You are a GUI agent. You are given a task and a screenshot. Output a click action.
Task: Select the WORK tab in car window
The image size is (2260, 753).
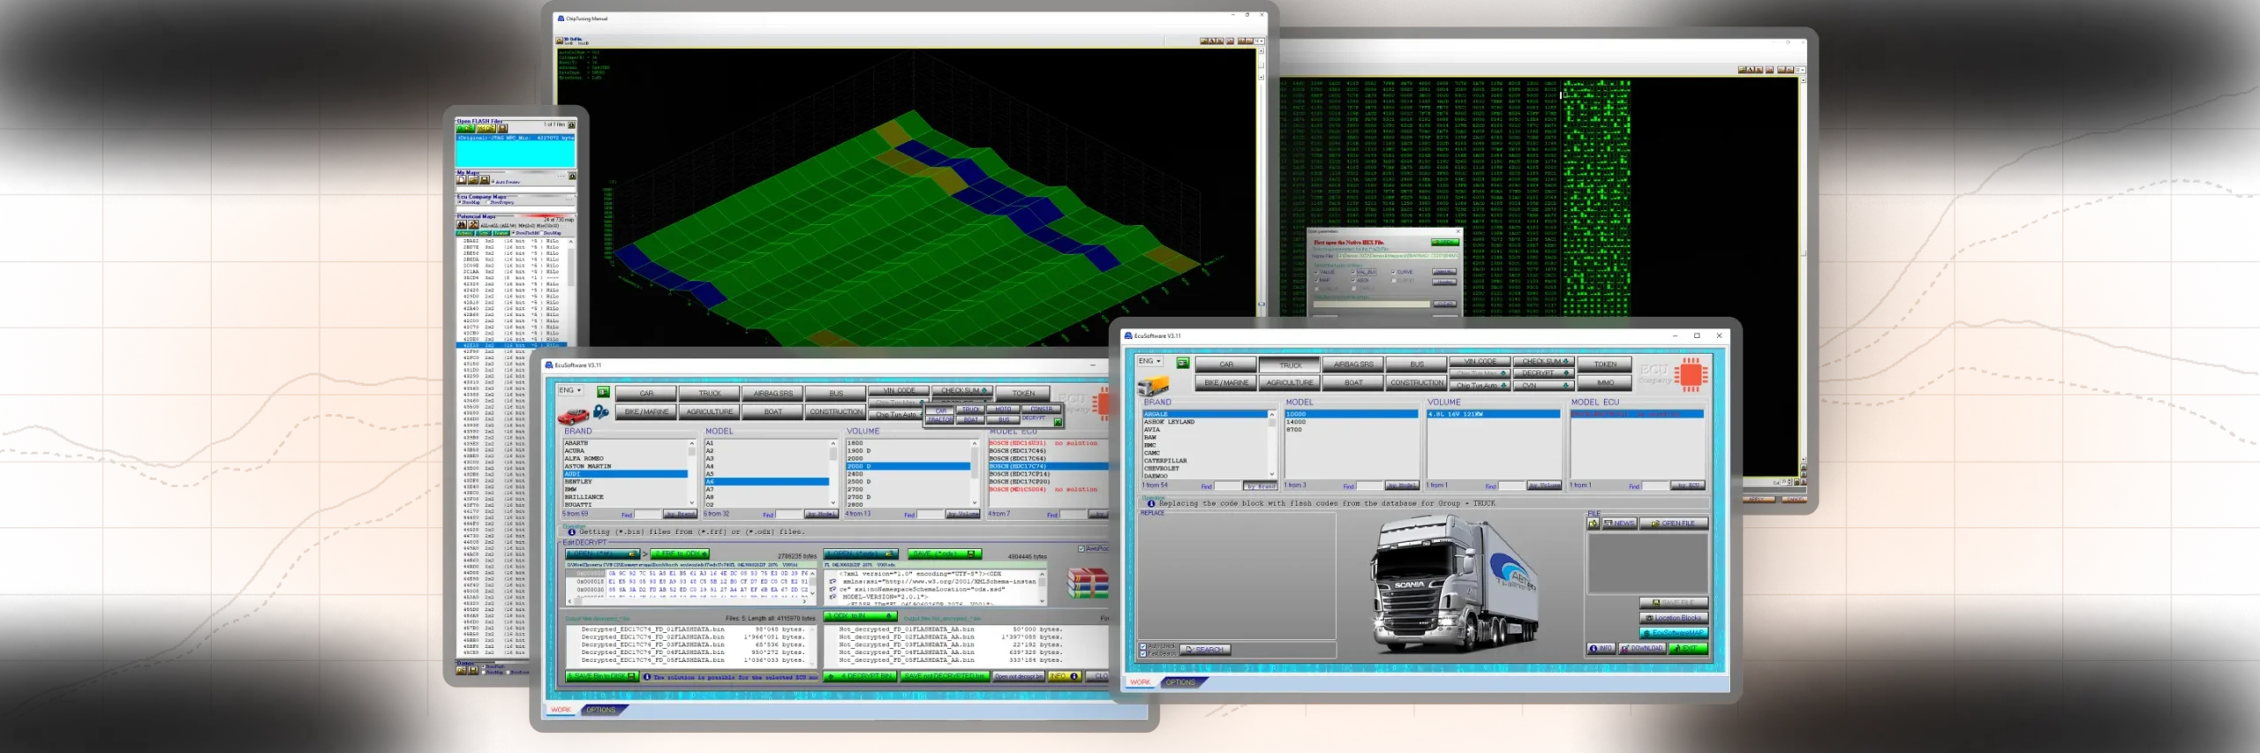pos(561,710)
